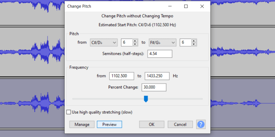Enable Use high quality stretching checkbox
The width and height of the screenshot is (275, 137).
(x=68, y=112)
